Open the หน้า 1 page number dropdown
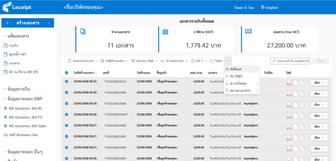Screen dimensions: 336x161 pos(199,61)
